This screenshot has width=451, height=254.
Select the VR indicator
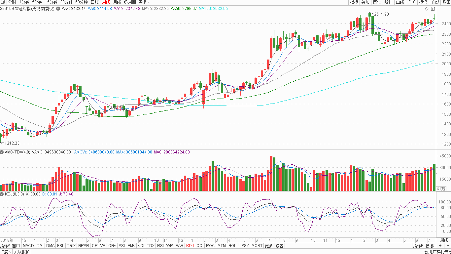point(103,246)
